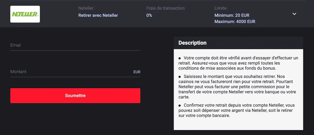The image size is (314, 135).
Task: Click the bullet beside "Votre compte doit être vérifié"
Action: point(180,58)
